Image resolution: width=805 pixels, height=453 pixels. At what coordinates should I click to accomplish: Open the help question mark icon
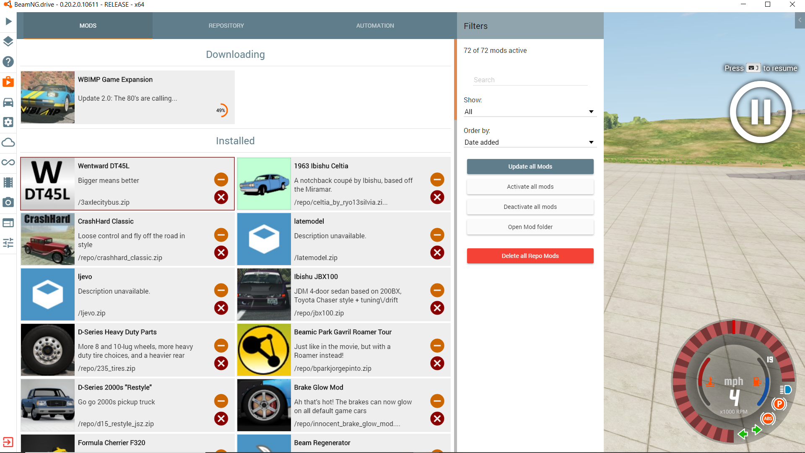tap(8, 62)
